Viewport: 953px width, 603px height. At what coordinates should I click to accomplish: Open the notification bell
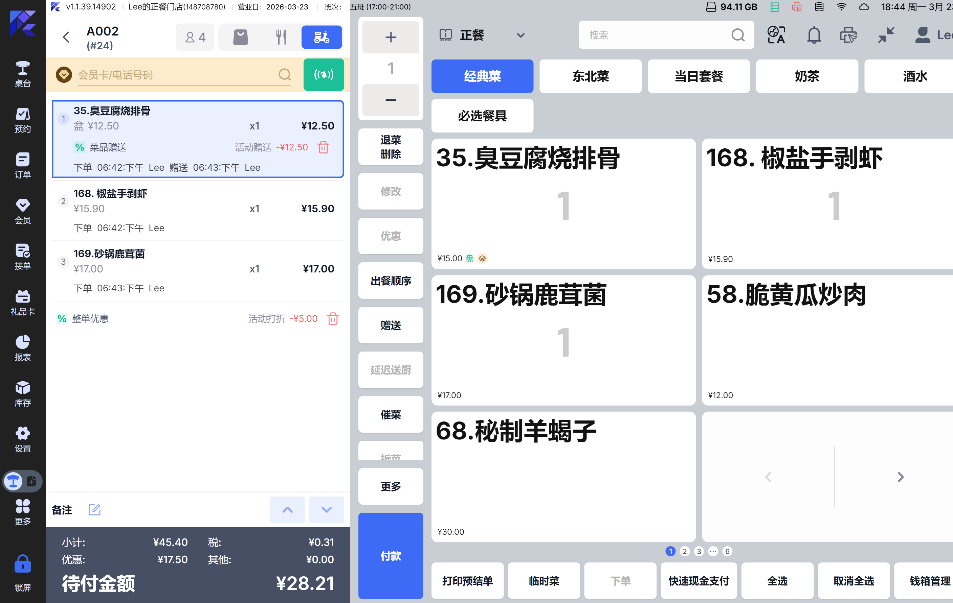pos(814,35)
